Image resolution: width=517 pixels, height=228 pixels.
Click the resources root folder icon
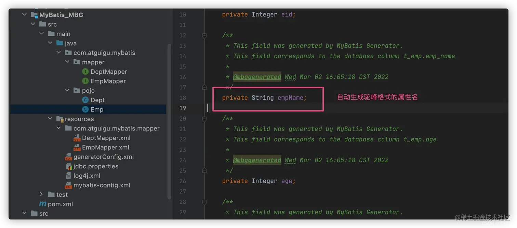click(60, 119)
